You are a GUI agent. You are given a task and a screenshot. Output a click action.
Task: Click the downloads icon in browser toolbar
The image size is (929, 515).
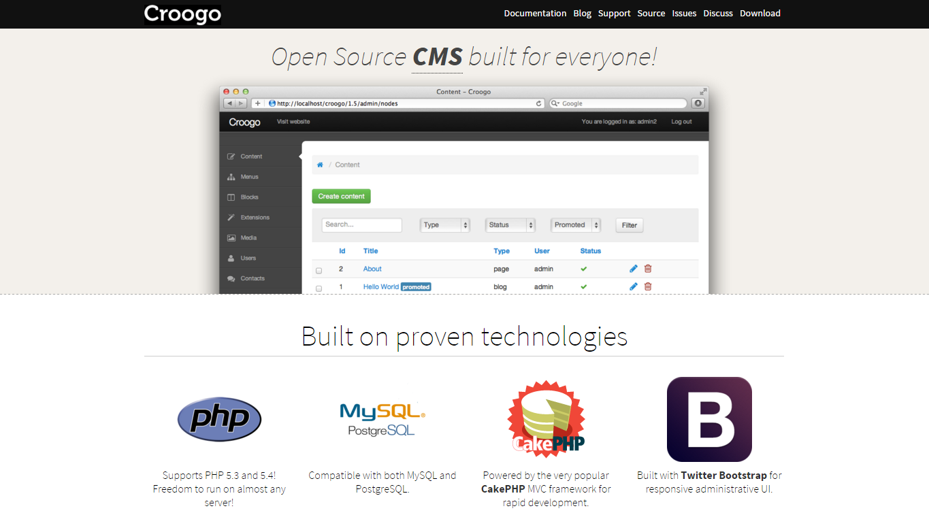click(x=698, y=103)
